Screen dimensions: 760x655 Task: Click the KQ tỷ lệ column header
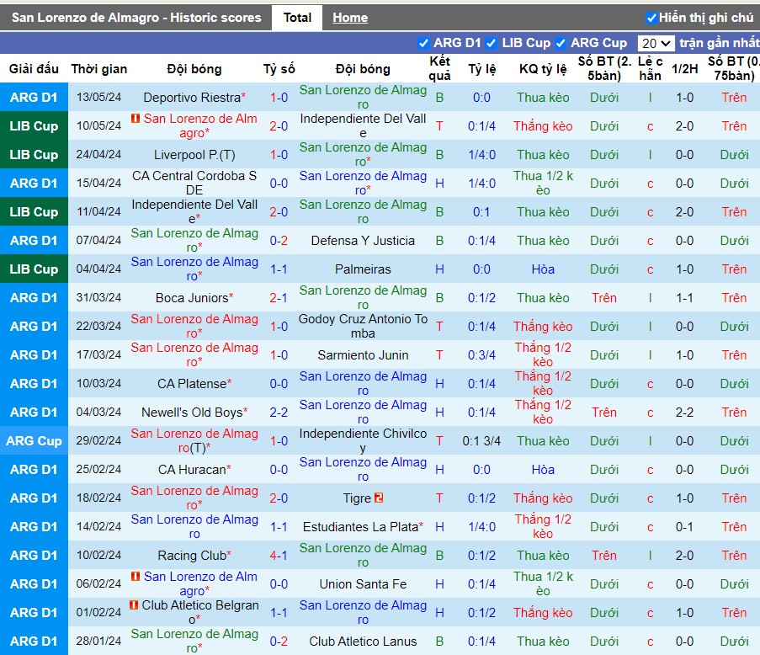(543, 69)
